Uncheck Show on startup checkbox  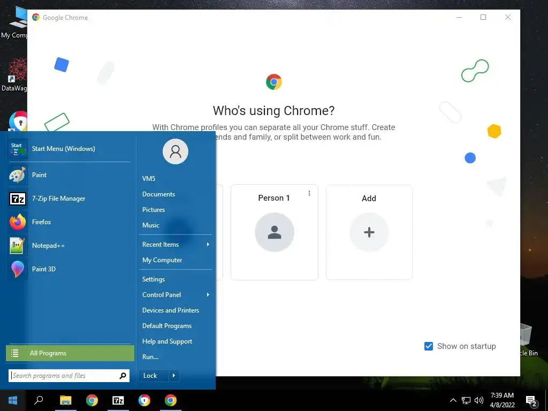pyautogui.click(x=429, y=346)
